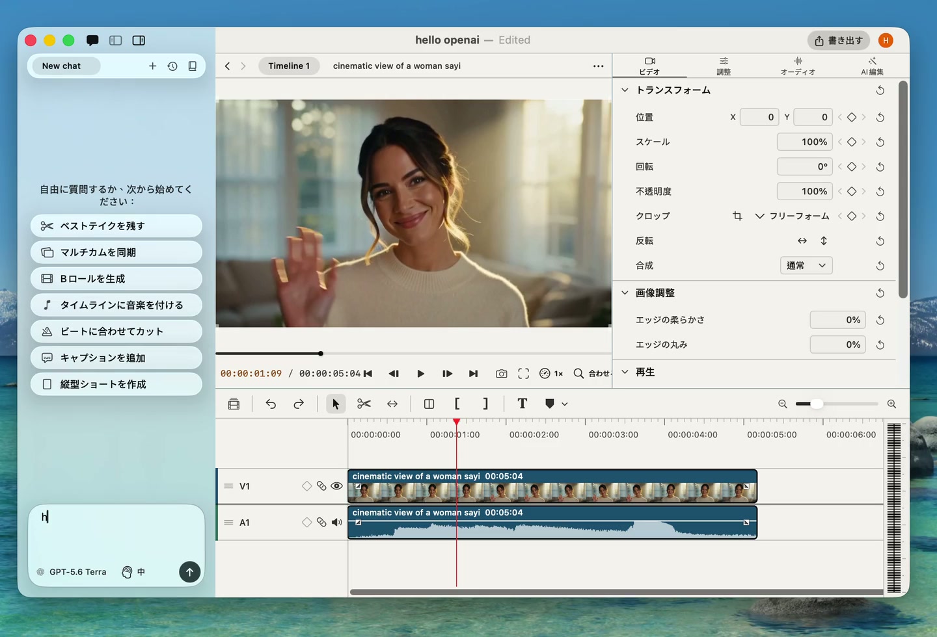Switch to the オーディオ tab
Screen dimensions: 937x637
tap(798, 66)
